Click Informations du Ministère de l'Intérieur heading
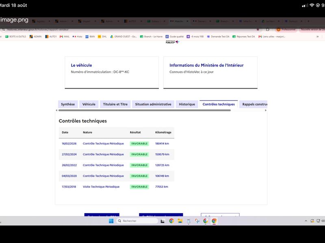Screen dimensions: 325x243 (206, 65)
